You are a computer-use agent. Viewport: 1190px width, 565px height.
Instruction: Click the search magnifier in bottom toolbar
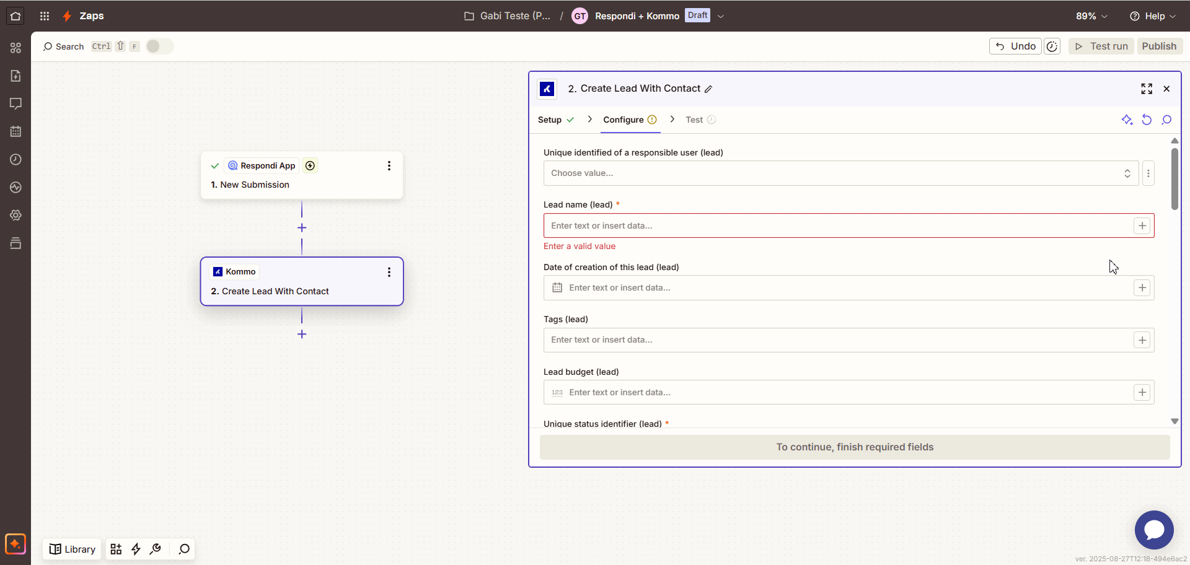click(184, 549)
